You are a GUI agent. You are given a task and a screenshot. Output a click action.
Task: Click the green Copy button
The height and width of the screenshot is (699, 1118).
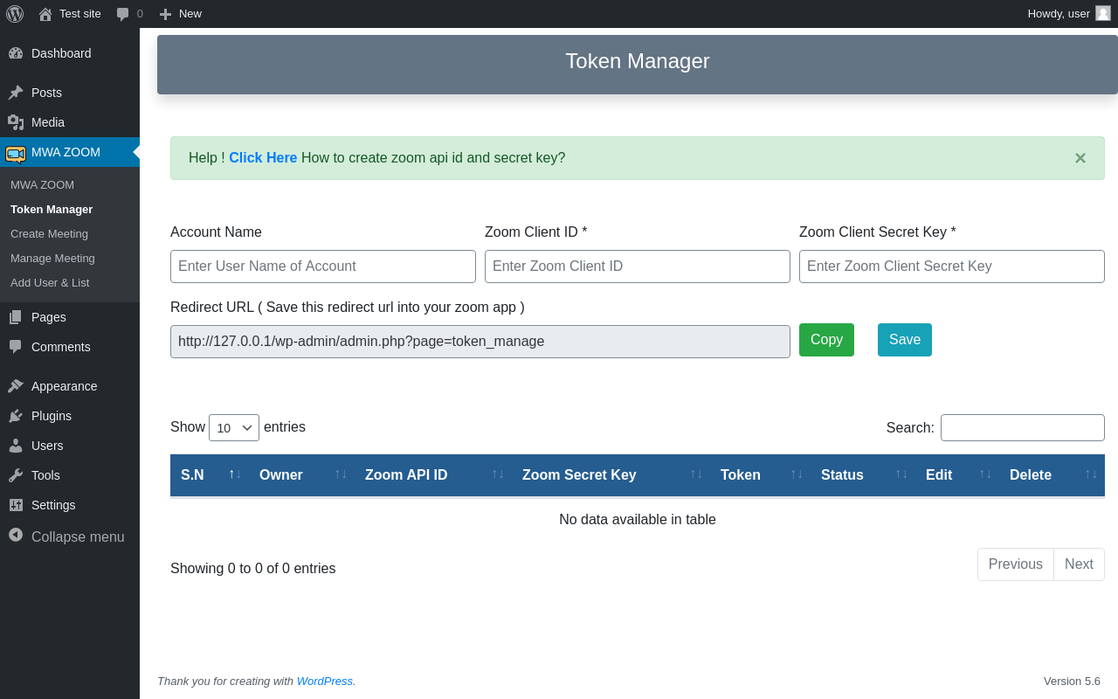[x=826, y=340]
